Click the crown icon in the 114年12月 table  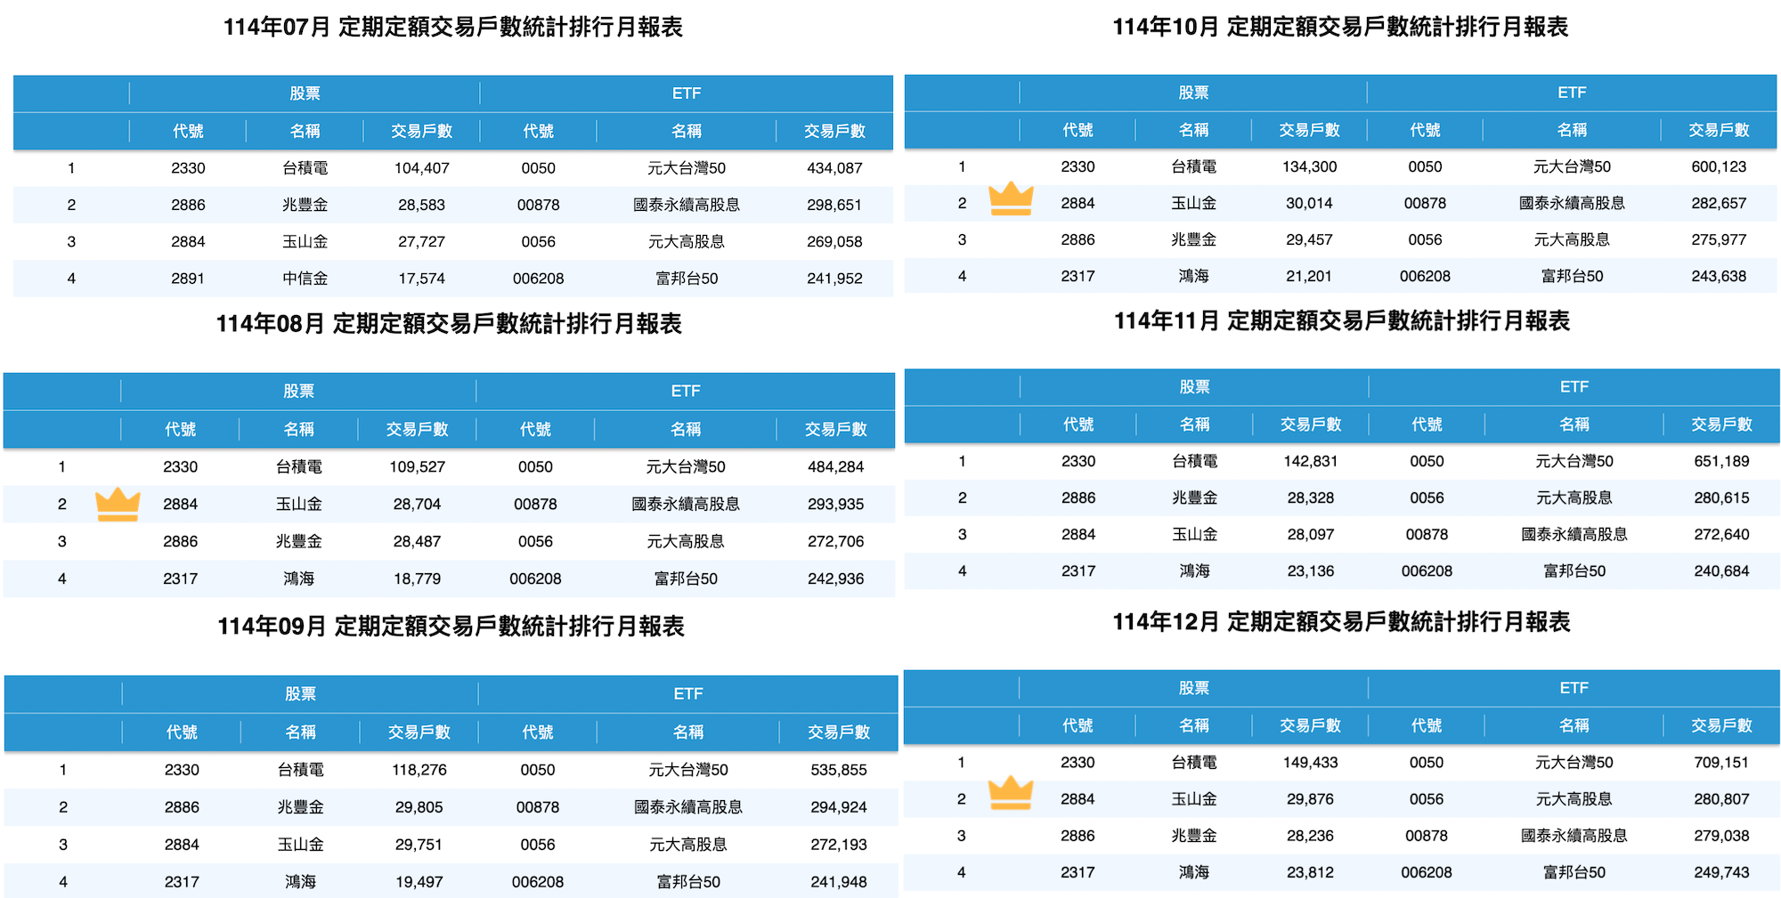1011,792
